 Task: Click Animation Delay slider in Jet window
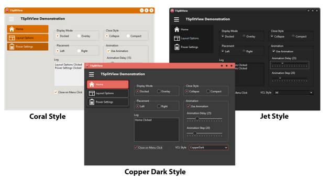290,64
